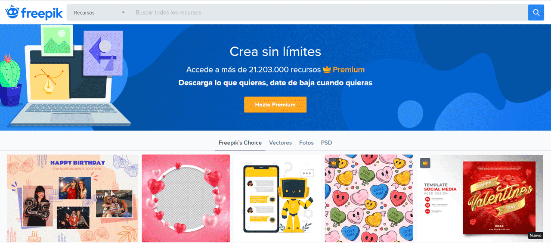Click the search all resources field
This screenshot has height=243, width=551.
pos(330,12)
